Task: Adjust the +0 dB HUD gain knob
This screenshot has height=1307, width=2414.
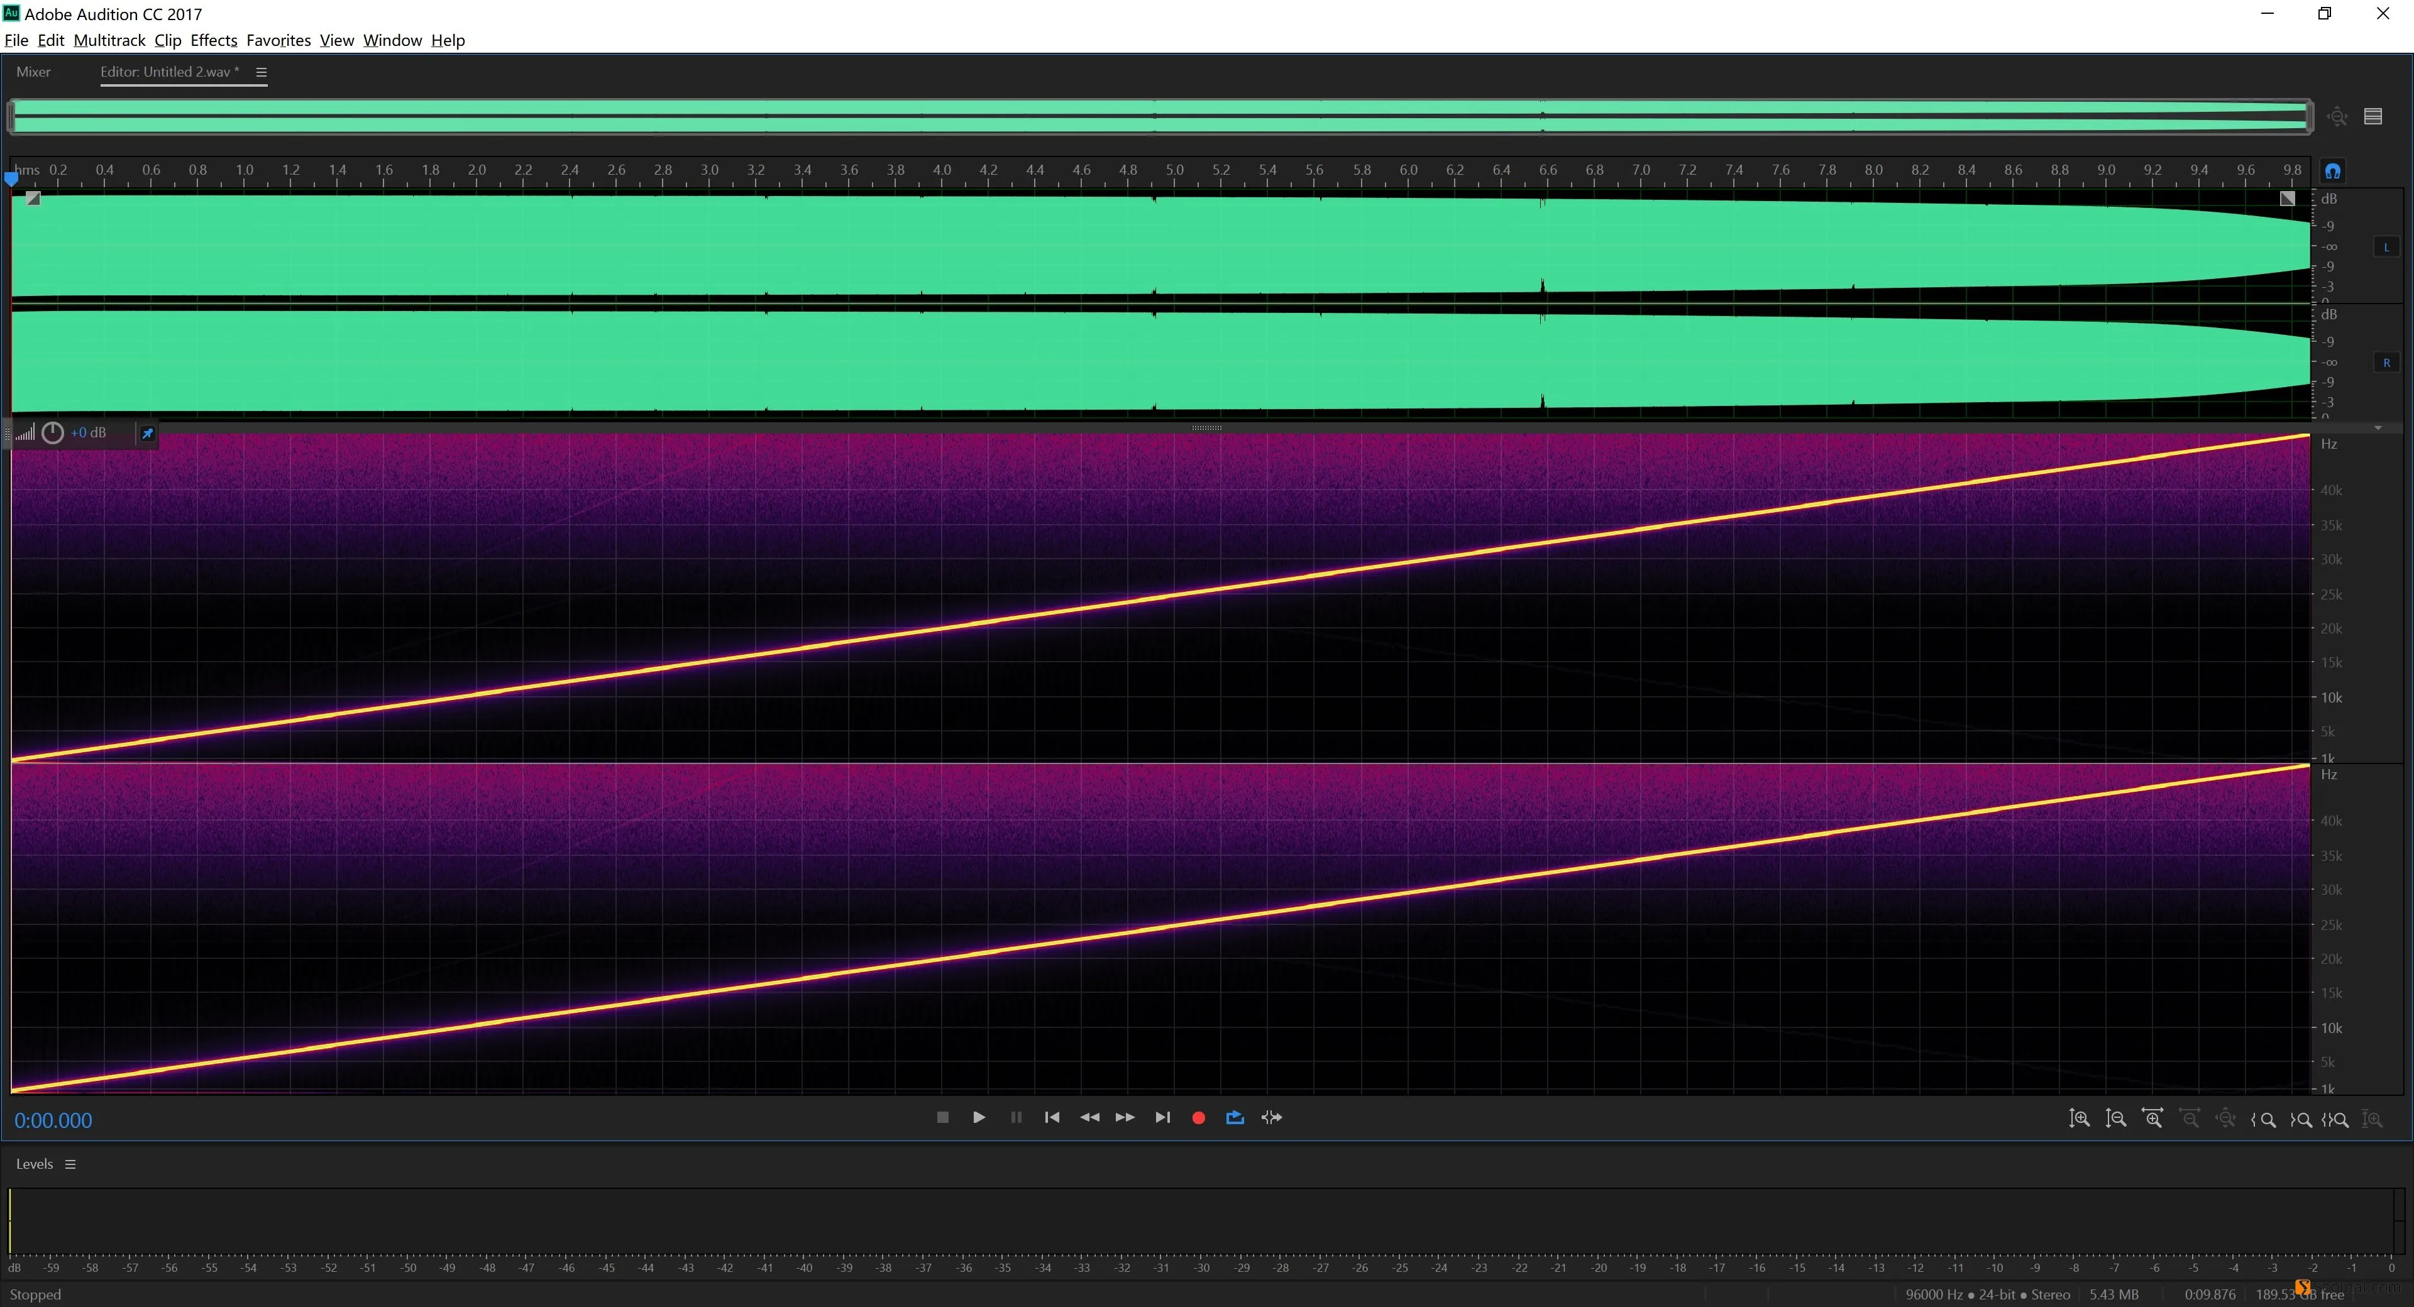Action: 52,433
